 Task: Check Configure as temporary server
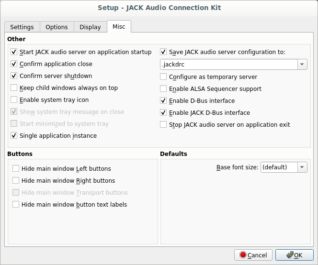coord(164,77)
